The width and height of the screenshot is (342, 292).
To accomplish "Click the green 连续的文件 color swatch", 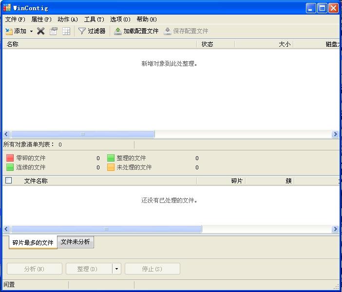I will 10,167.
